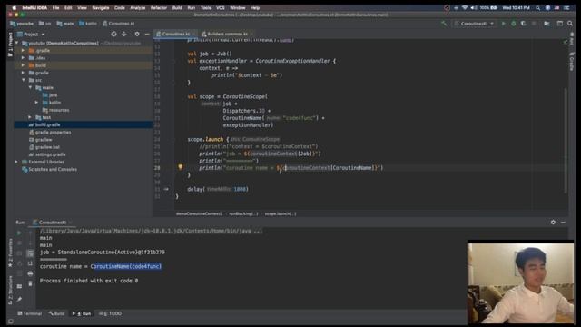Open the VCS menu

pyautogui.click(x=220, y=8)
